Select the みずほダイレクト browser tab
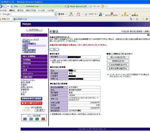Image resolution: width=150 pixels, height=133 pixels. pos(35,19)
